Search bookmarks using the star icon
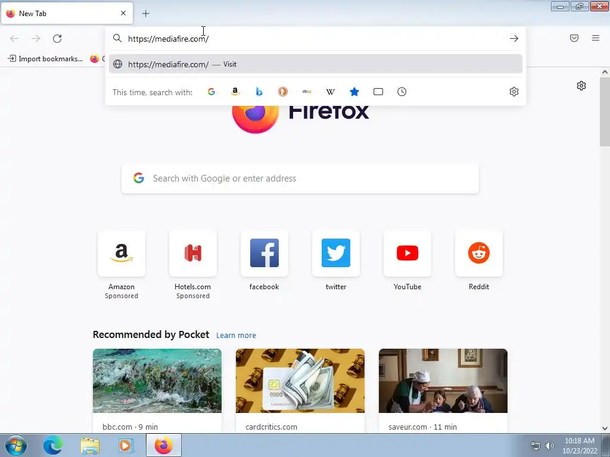Image resolution: width=610 pixels, height=457 pixels. point(354,92)
